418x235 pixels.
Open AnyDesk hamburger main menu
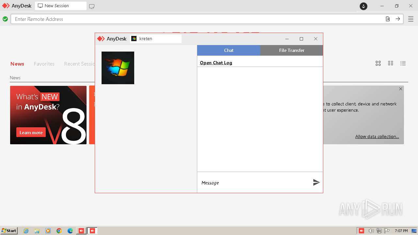click(x=411, y=19)
